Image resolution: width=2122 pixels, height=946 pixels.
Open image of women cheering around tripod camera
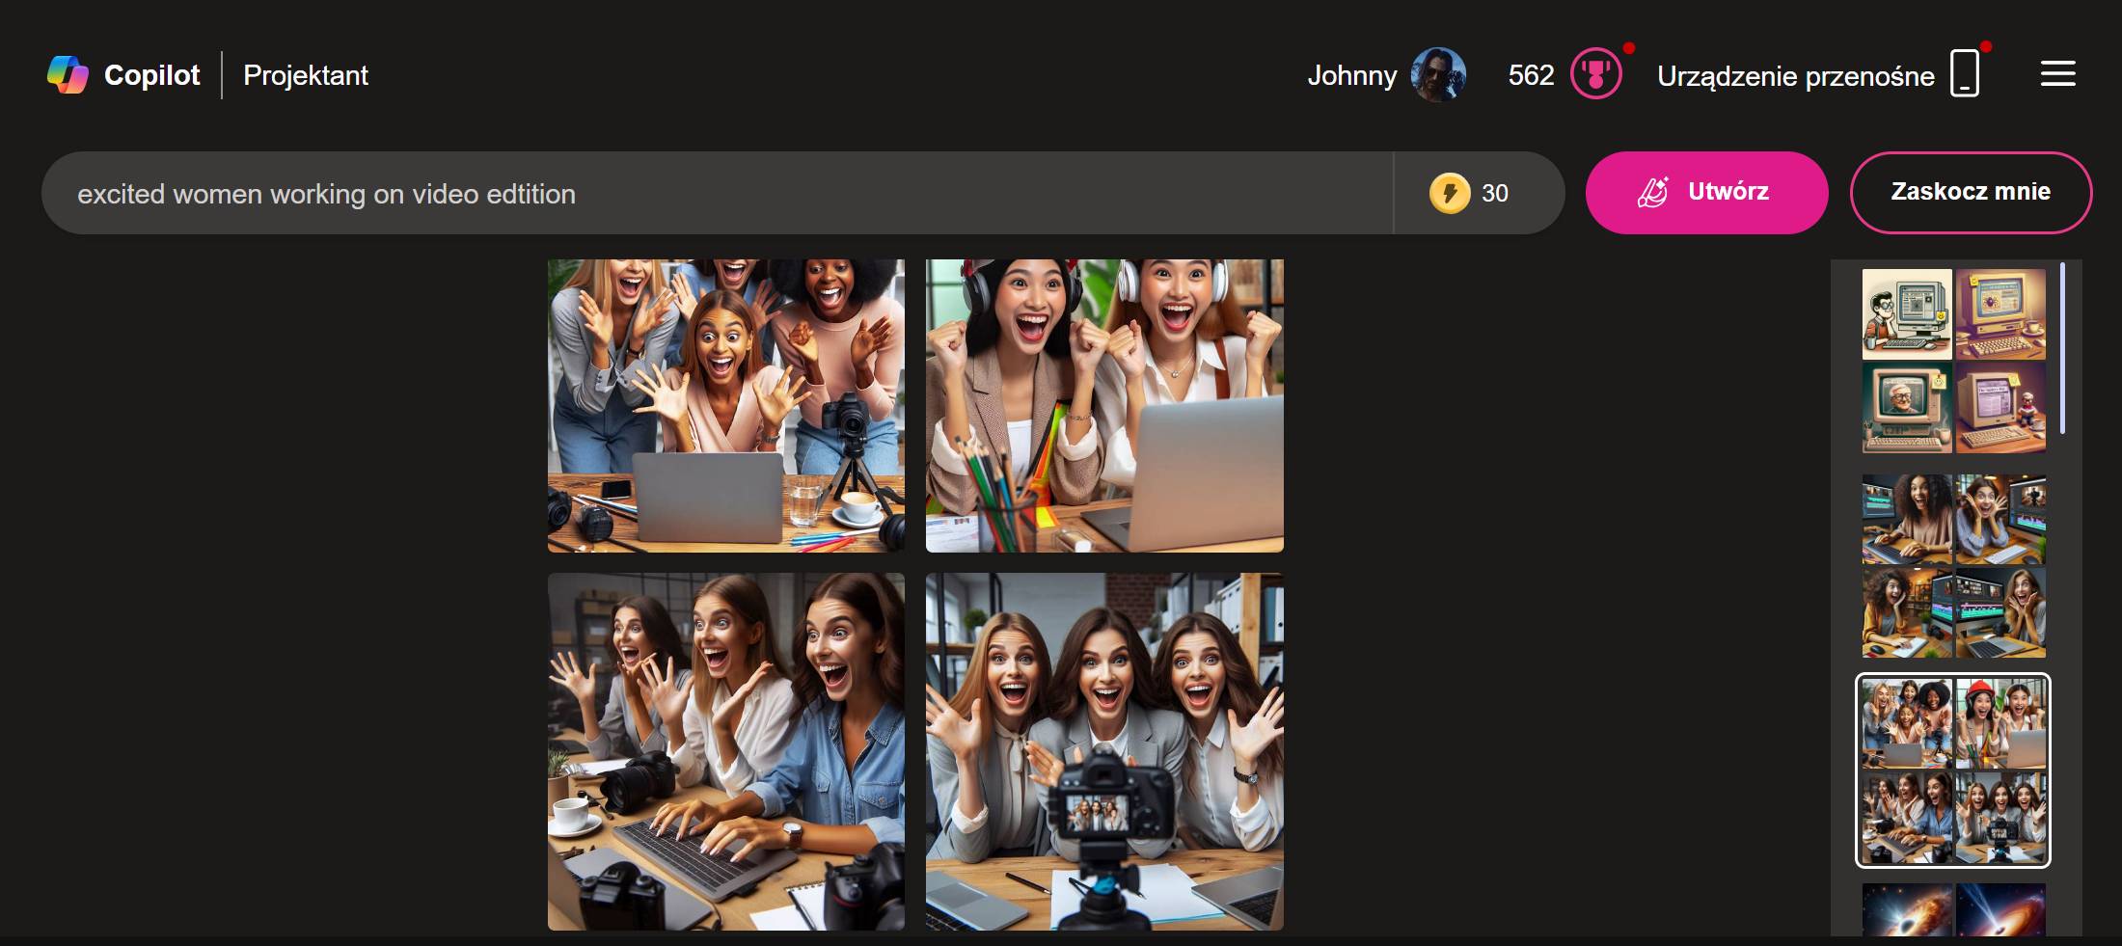pyautogui.click(x=726, y=405)
